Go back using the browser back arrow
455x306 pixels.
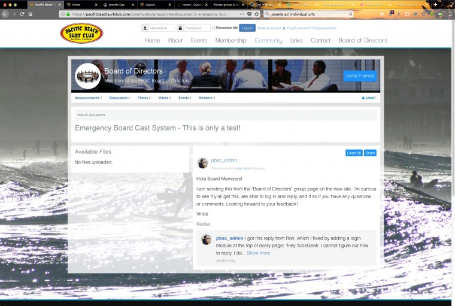[5, 14]
